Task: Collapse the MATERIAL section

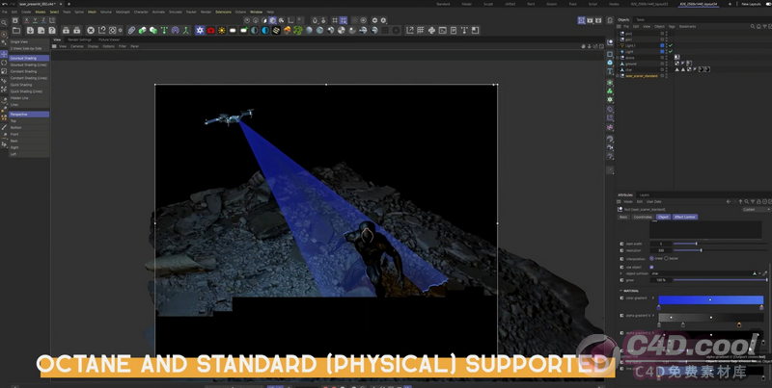Action: click(x=621, y=291)
